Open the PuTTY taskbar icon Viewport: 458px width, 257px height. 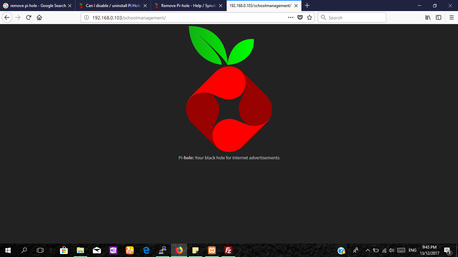pos(163,250)
